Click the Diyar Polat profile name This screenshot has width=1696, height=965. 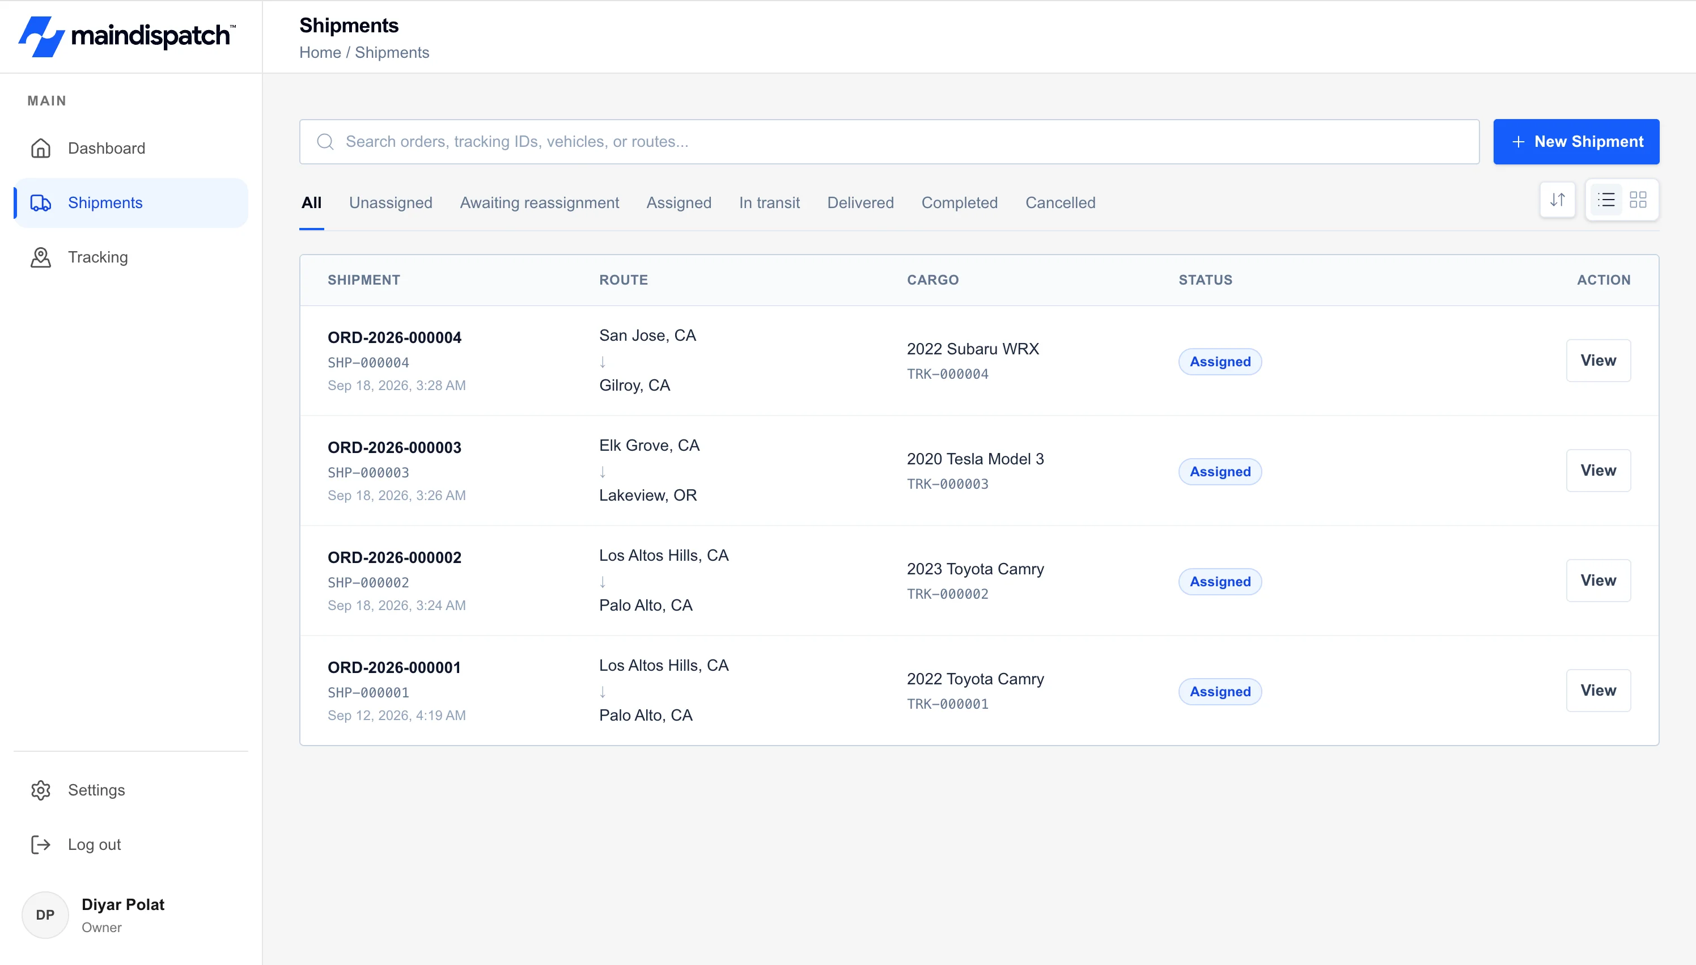point(122,905)
